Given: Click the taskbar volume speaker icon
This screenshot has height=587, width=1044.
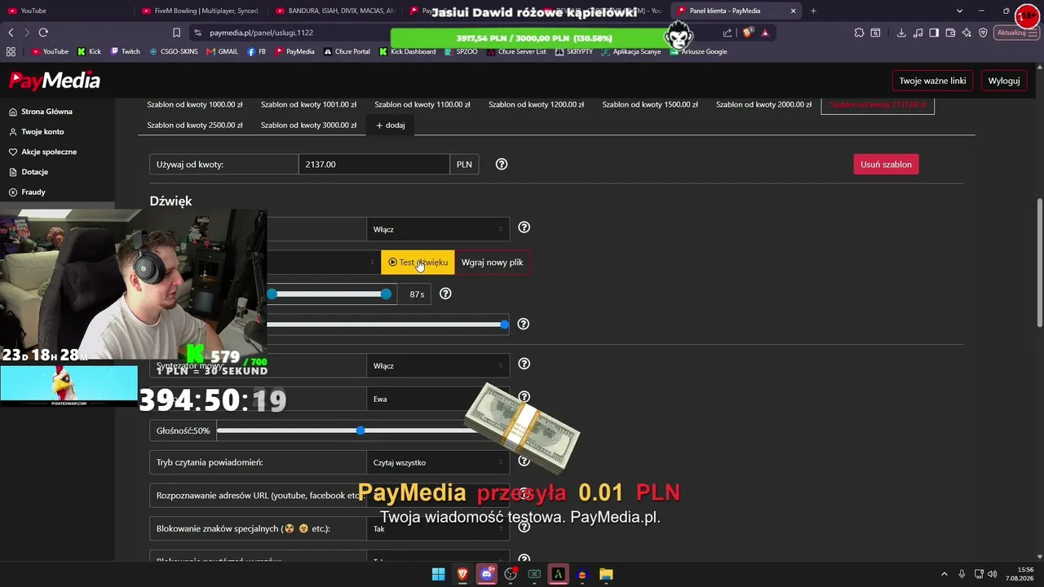Looking at the screenshot, I should pyautogui.click(x=993, y=574).
